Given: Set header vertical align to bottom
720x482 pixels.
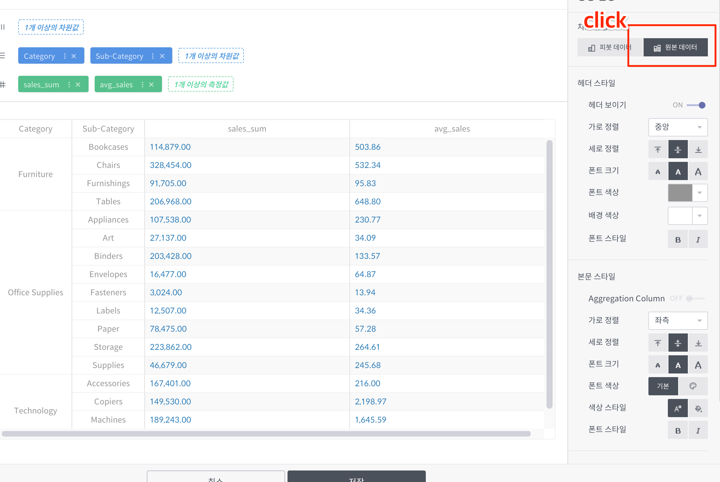Looking at the screenshot, I should pyautogui.click(x=698, y=149).
